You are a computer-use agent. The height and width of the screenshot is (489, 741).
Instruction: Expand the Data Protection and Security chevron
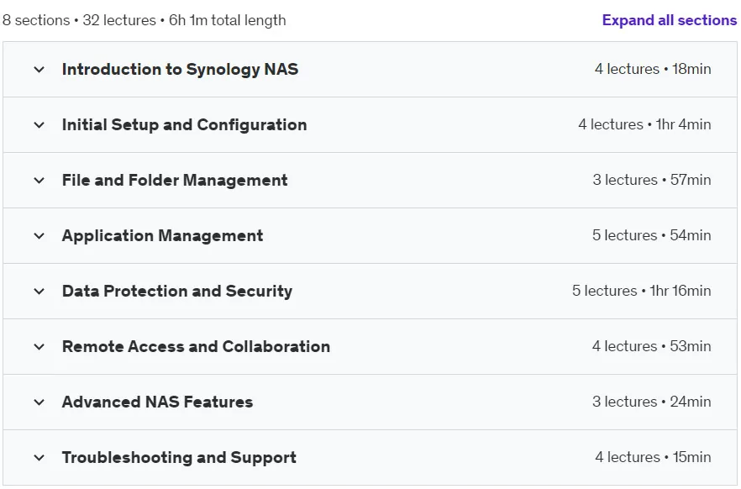(x=39, y=292)
